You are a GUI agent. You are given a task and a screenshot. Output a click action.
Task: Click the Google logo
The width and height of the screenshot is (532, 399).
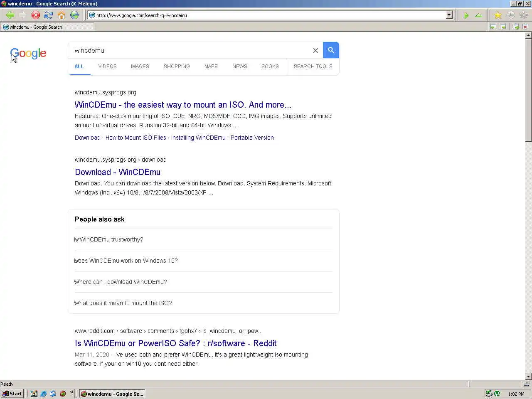click(28, 54)
